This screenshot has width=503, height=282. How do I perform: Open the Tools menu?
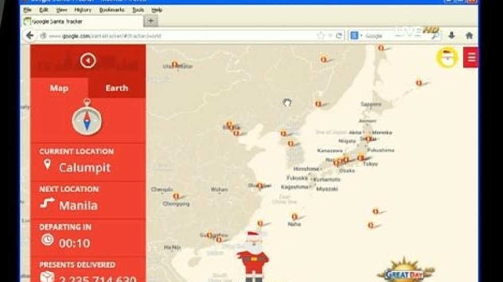point(138,10)
